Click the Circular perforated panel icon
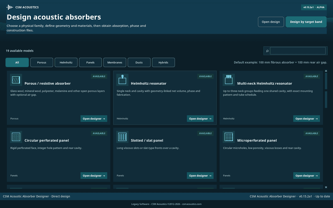333x208 pixels. [16, 137]
